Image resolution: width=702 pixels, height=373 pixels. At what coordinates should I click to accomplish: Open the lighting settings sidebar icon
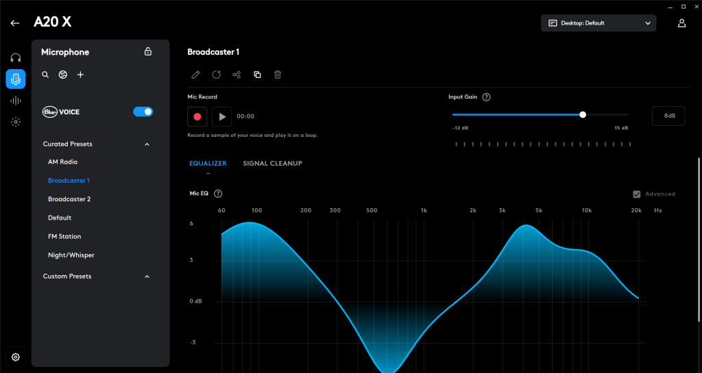[16, 123]
